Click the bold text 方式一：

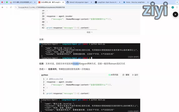(x=43, y=69)
